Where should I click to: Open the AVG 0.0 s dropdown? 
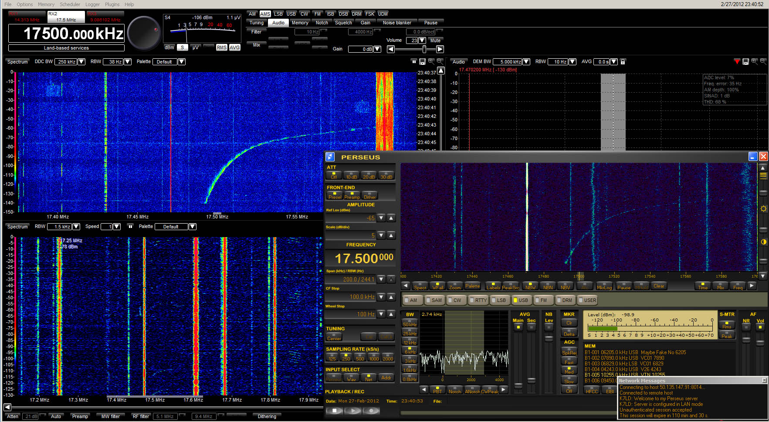pos(614,62)
